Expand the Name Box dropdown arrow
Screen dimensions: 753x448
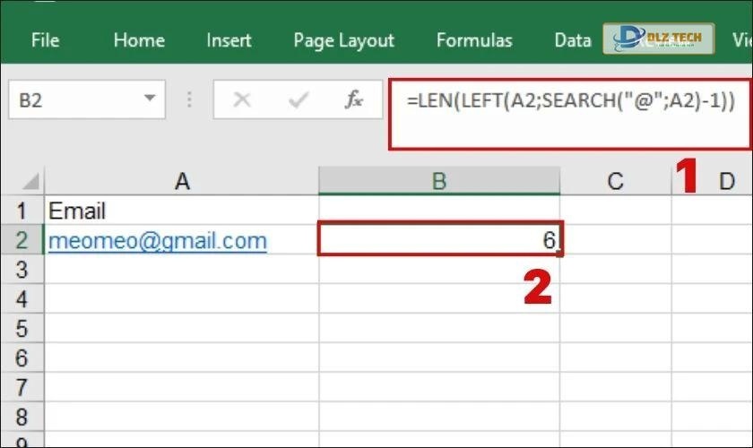pyautogui.click(x=150, y=99)
